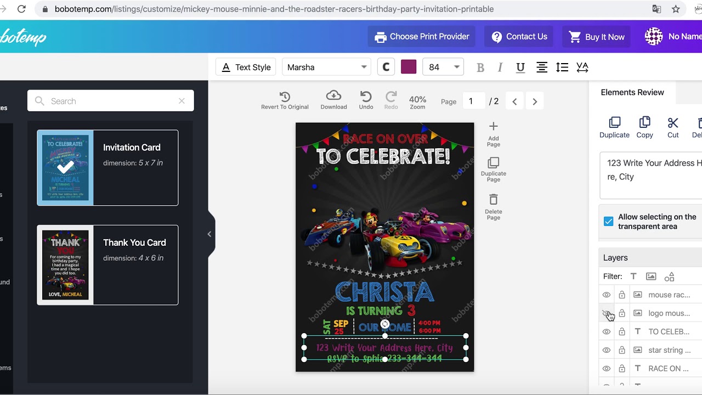702x395 pixels.
Task: Lock the star string layer
Action: 622,350
